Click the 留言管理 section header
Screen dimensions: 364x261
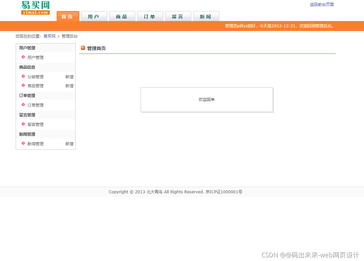[45, 115]
